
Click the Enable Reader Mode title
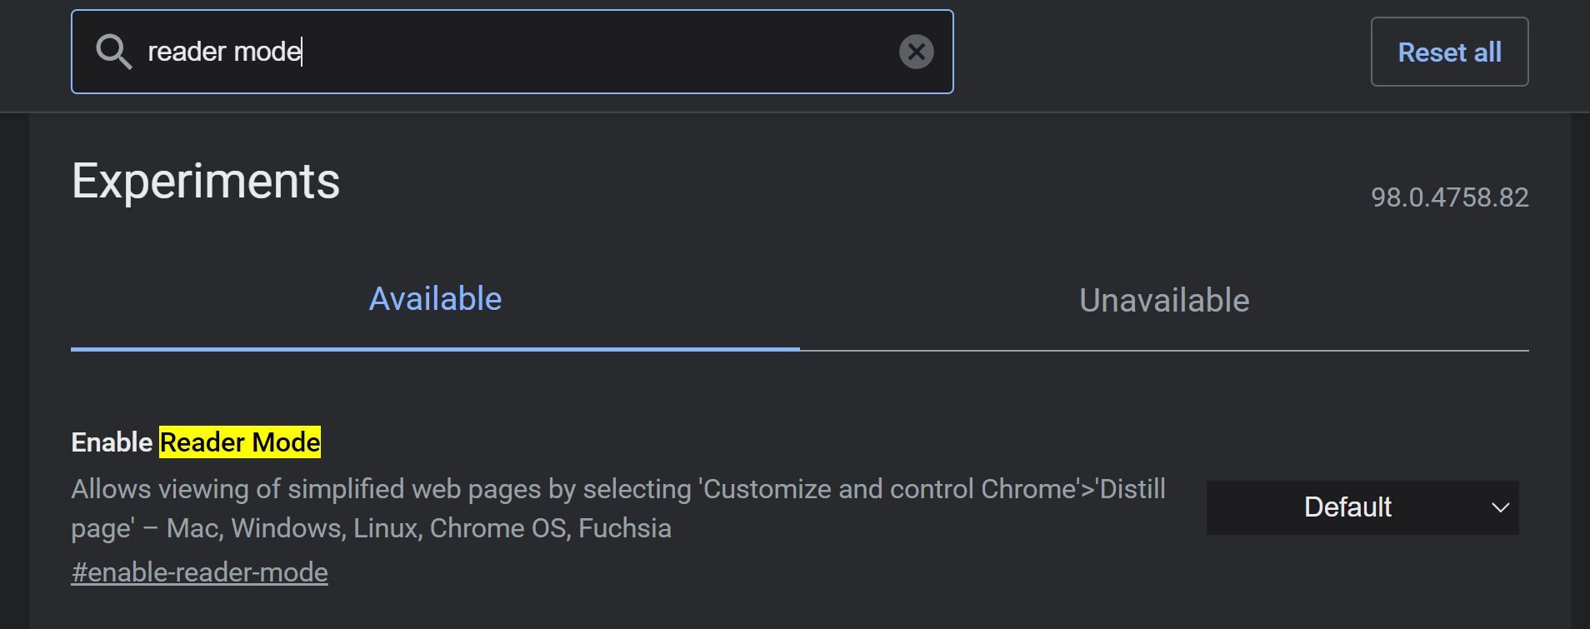[x=196, y=442]
